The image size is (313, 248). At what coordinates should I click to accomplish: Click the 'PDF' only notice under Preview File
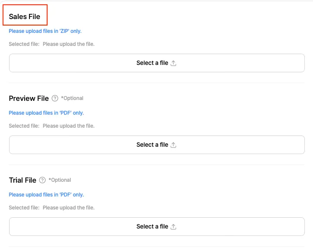point(46,113)
